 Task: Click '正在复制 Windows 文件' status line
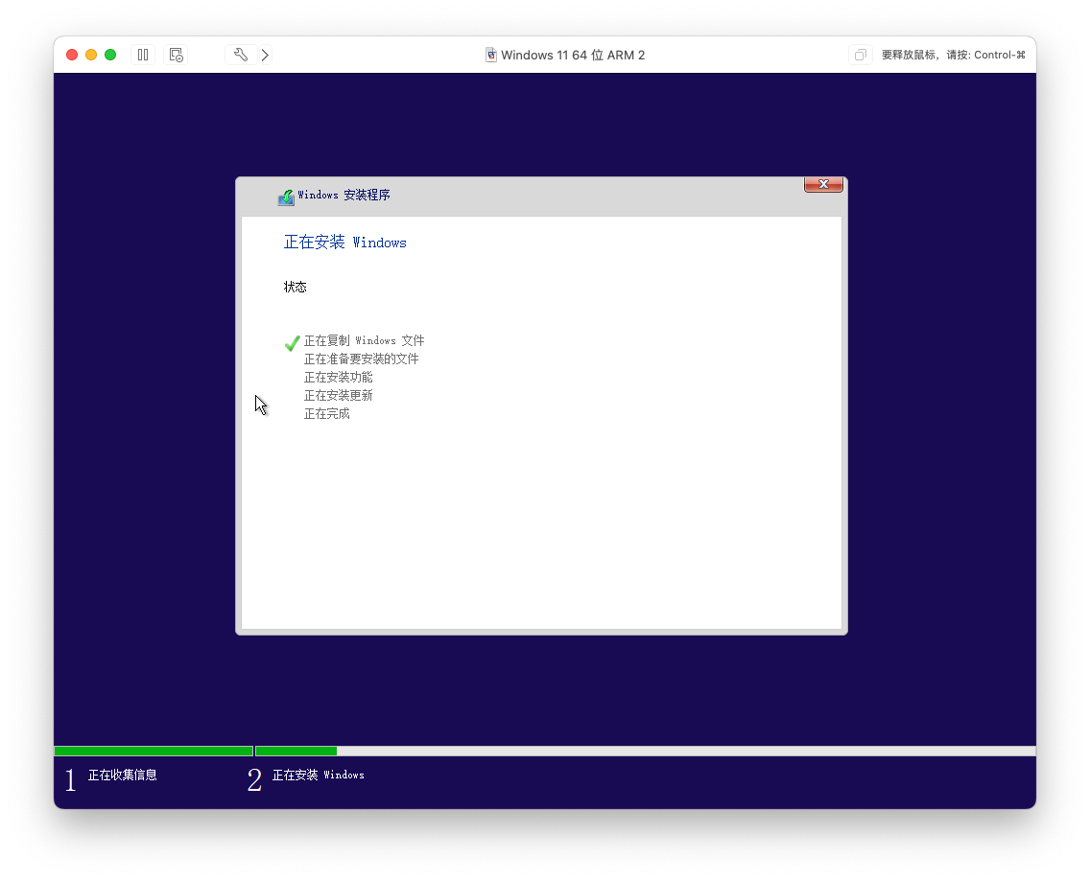(x=364, y=340)
